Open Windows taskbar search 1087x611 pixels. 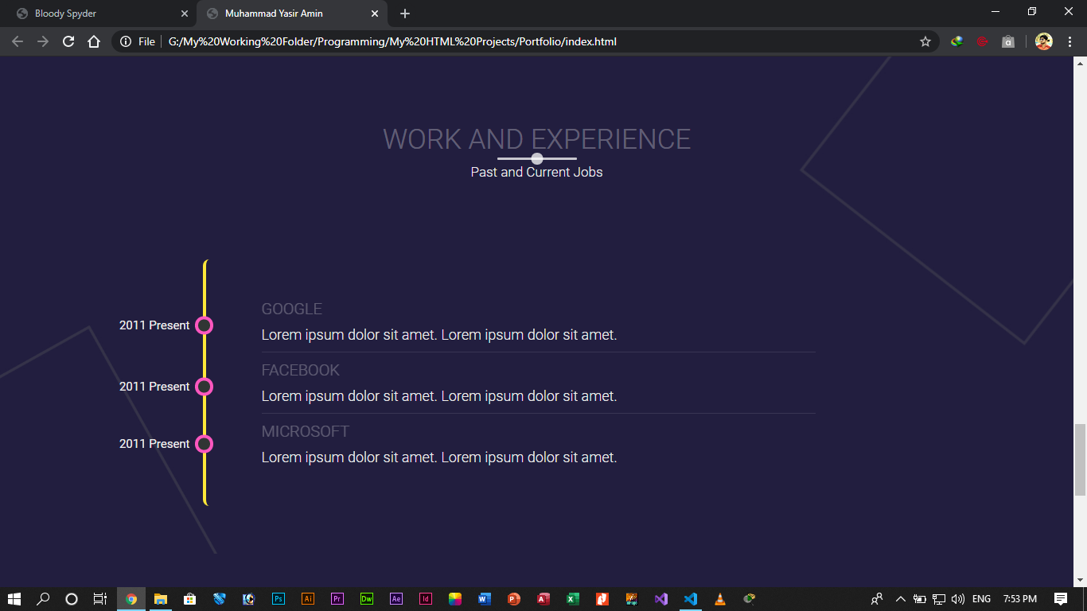point(43,599)
